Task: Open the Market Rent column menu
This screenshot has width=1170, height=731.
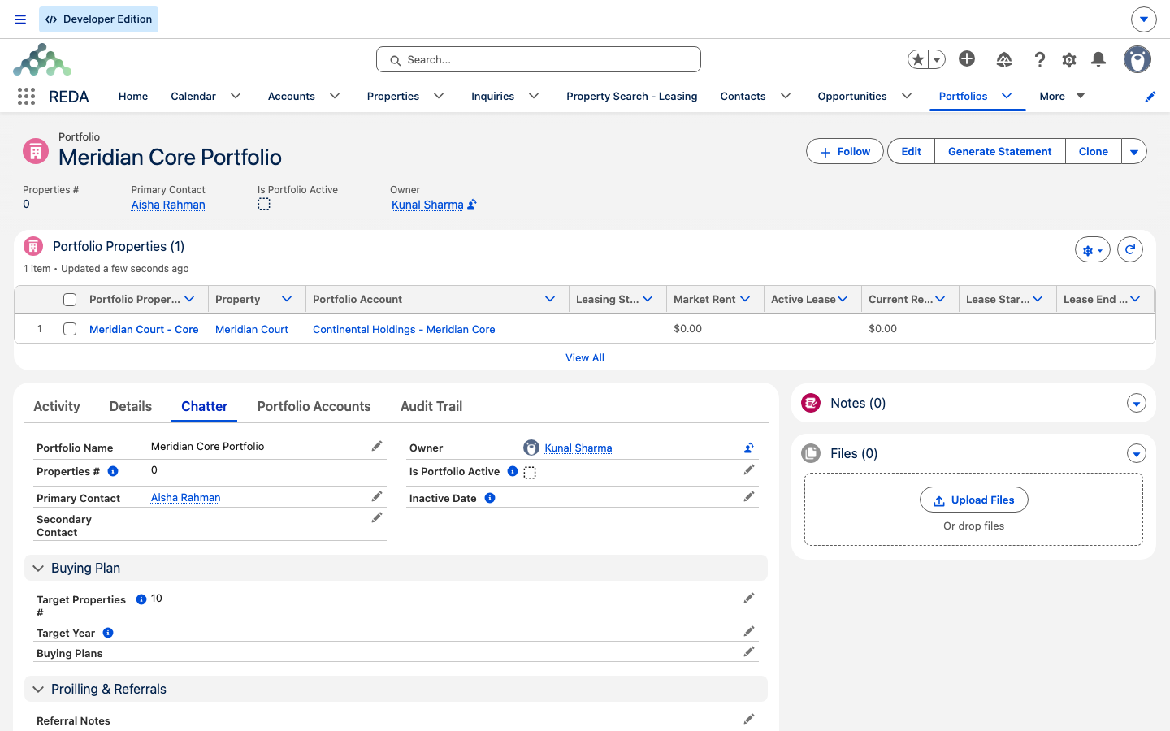Action: coord(745,299)
